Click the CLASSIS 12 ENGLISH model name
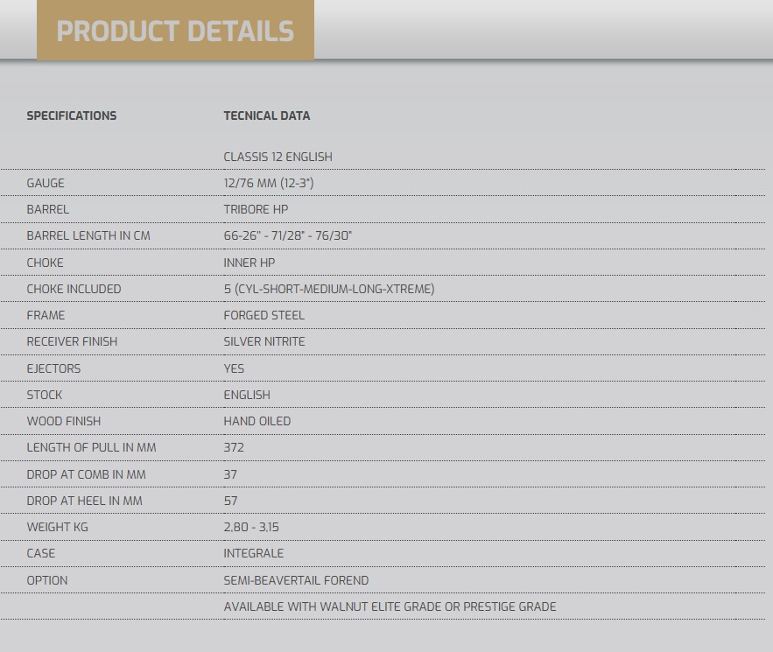This screenshot has width=773, height=652. (278, 157)
